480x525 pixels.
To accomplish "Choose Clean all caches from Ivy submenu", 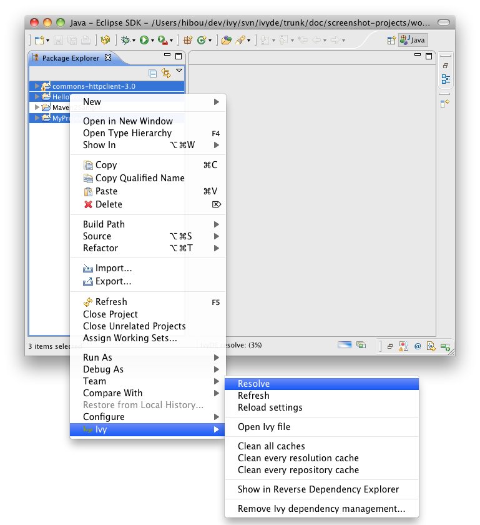I will (271, 446).
